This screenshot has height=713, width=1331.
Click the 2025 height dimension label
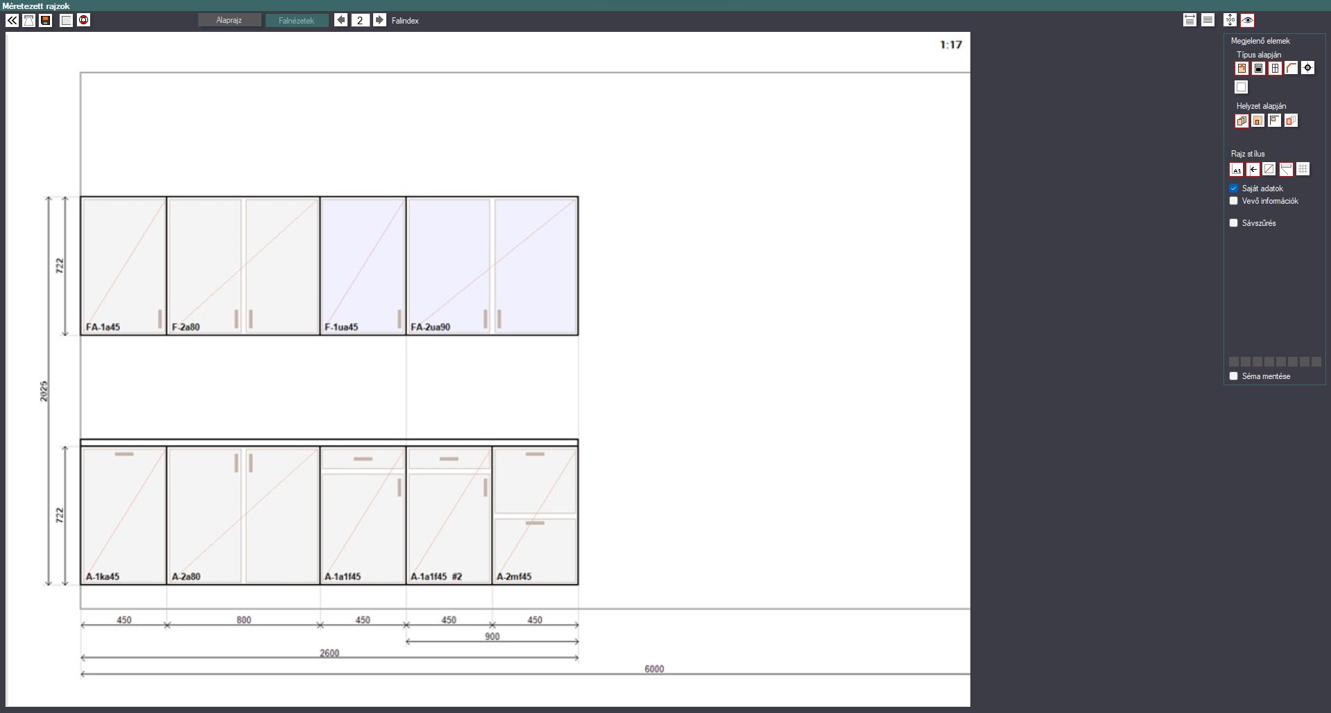[44, 391]
